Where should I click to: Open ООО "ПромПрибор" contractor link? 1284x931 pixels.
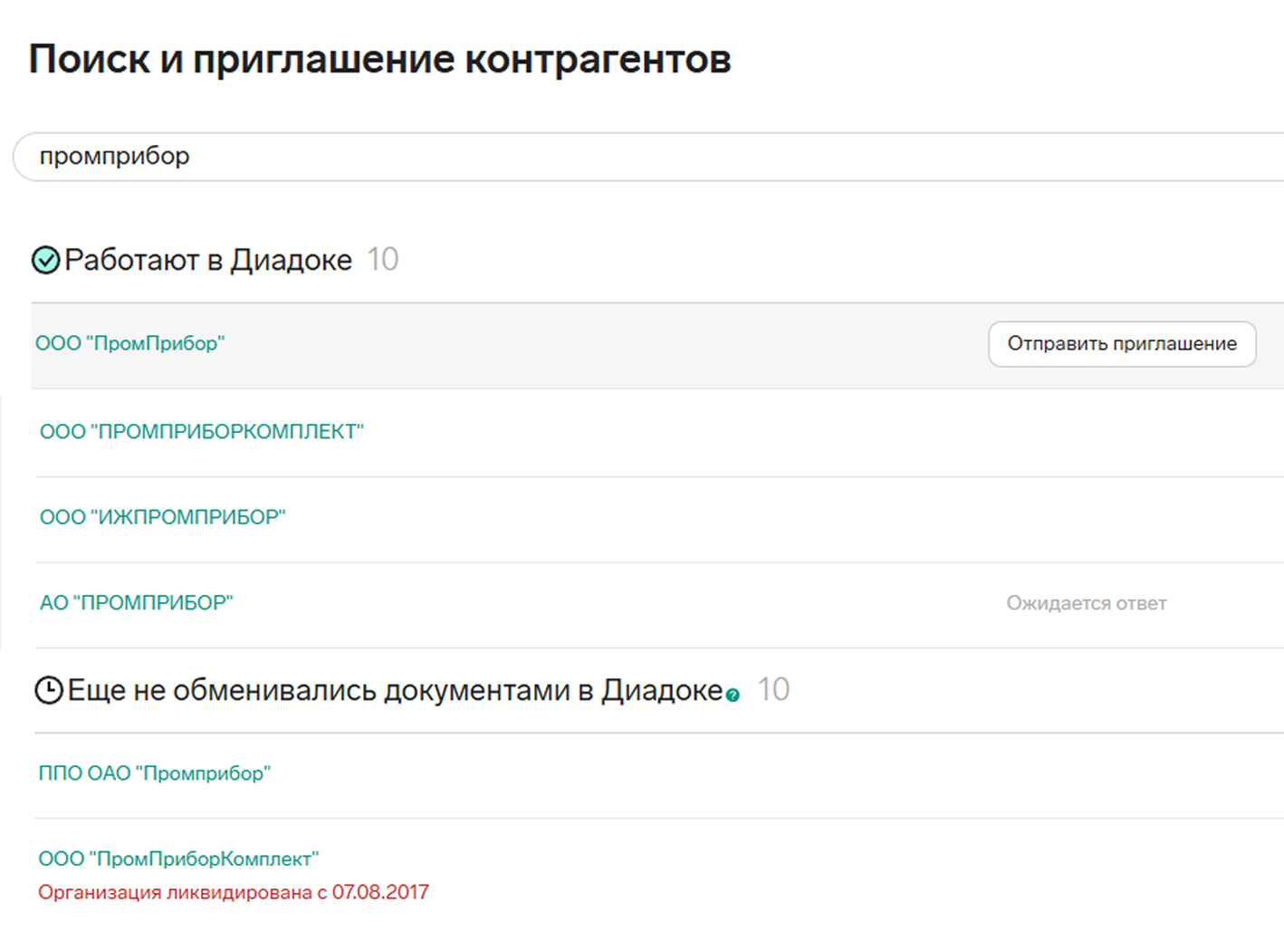click(129, 344)
